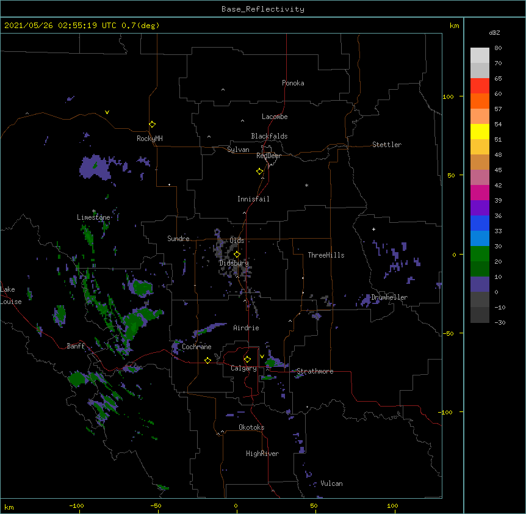Screen dimensions: 526x514
Task: Click the Ponoka city label
Action: (293, 83)
